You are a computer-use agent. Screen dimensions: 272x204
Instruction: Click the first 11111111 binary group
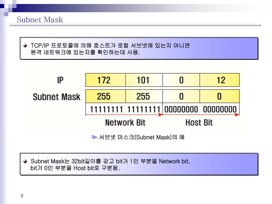pyautogui.click(x=106, y=109)
